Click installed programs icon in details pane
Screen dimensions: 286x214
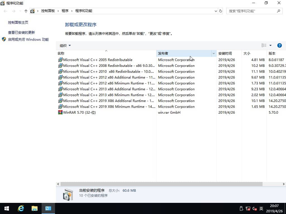(x=68, y=194)
